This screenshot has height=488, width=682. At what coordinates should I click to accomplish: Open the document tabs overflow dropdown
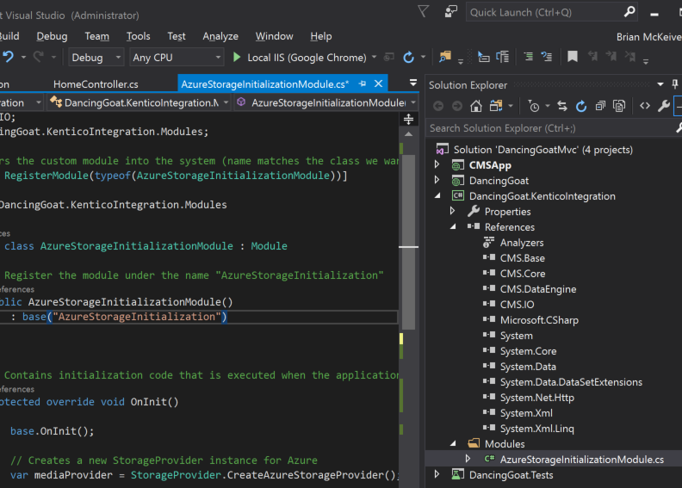[x=413, y=83]
